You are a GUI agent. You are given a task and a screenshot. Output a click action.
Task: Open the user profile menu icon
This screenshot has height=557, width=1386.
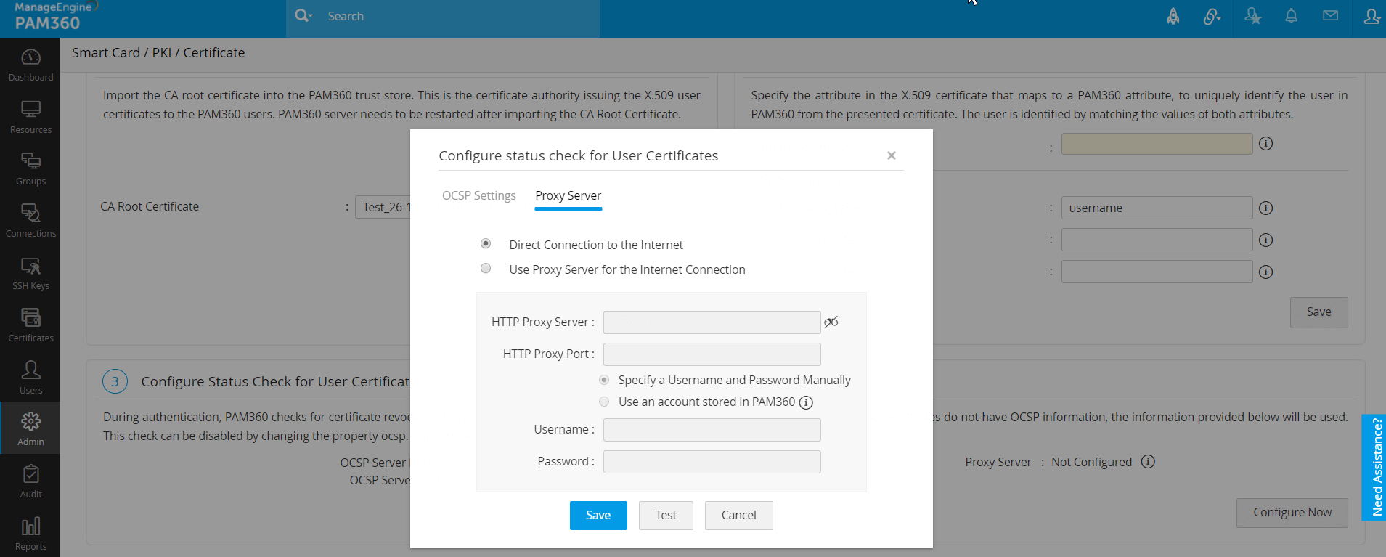(x=1371, y=16)
